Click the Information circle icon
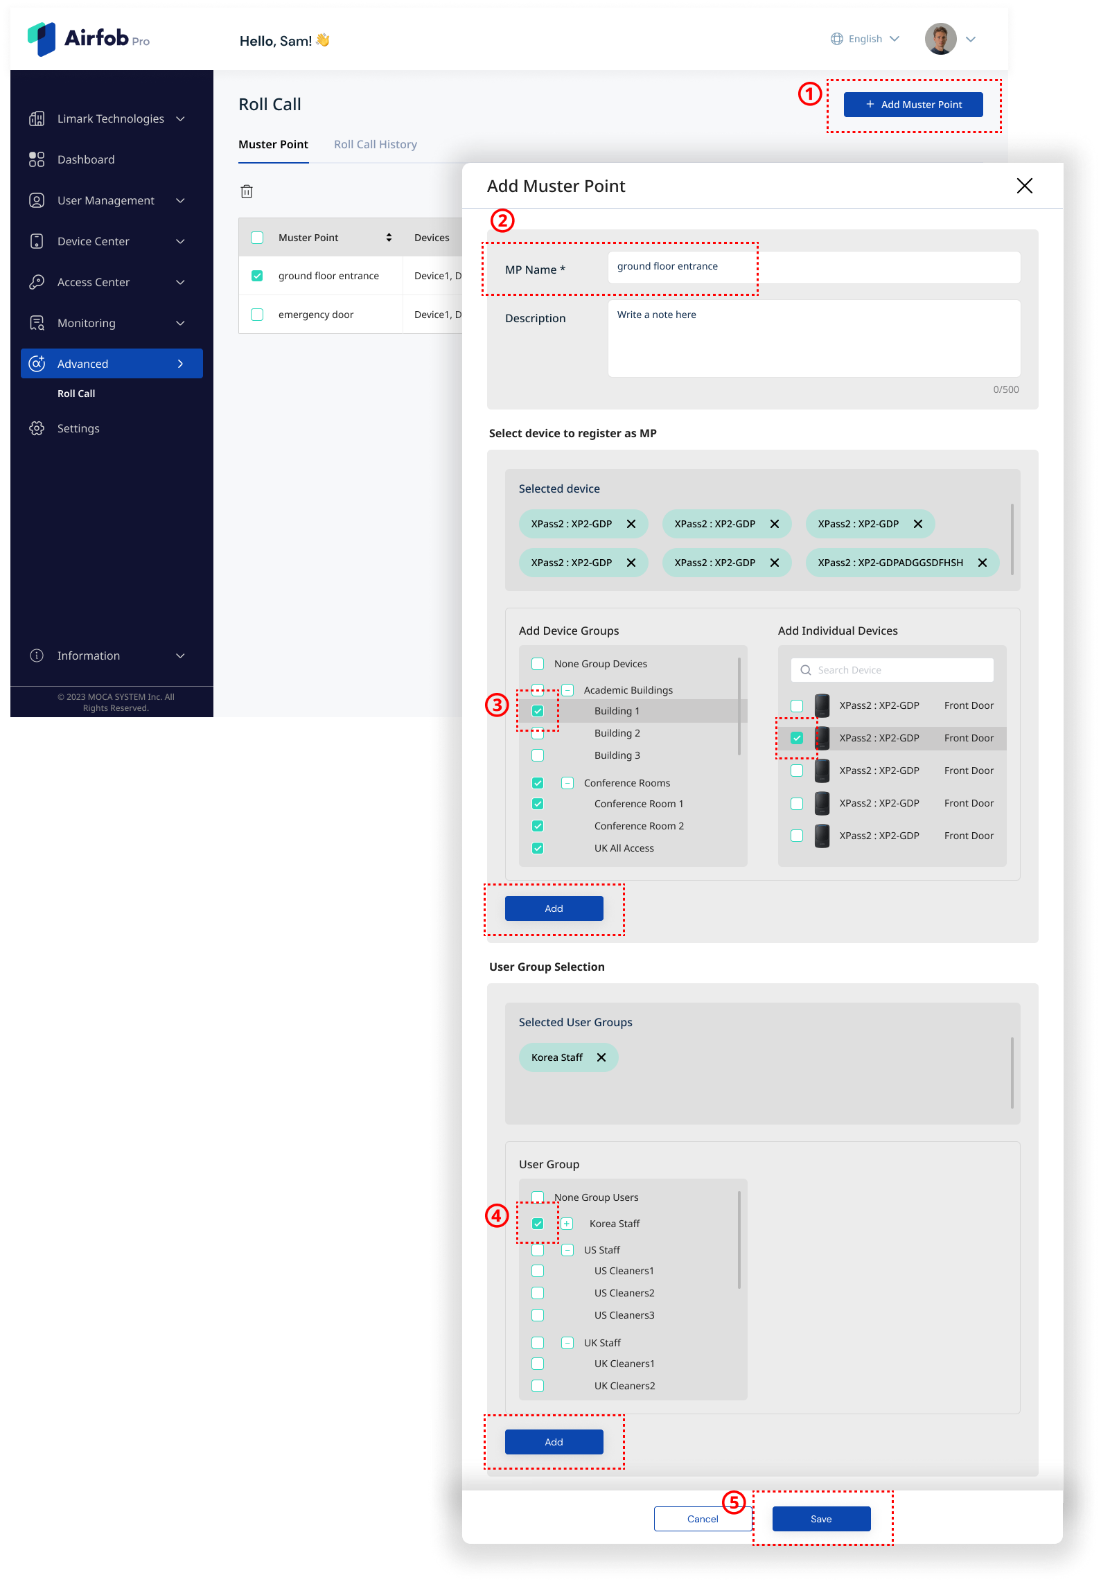 click(37, 655)
